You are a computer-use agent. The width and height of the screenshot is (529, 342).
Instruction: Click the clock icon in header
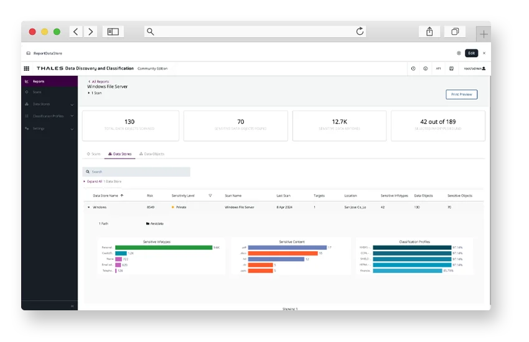[413, 68]
